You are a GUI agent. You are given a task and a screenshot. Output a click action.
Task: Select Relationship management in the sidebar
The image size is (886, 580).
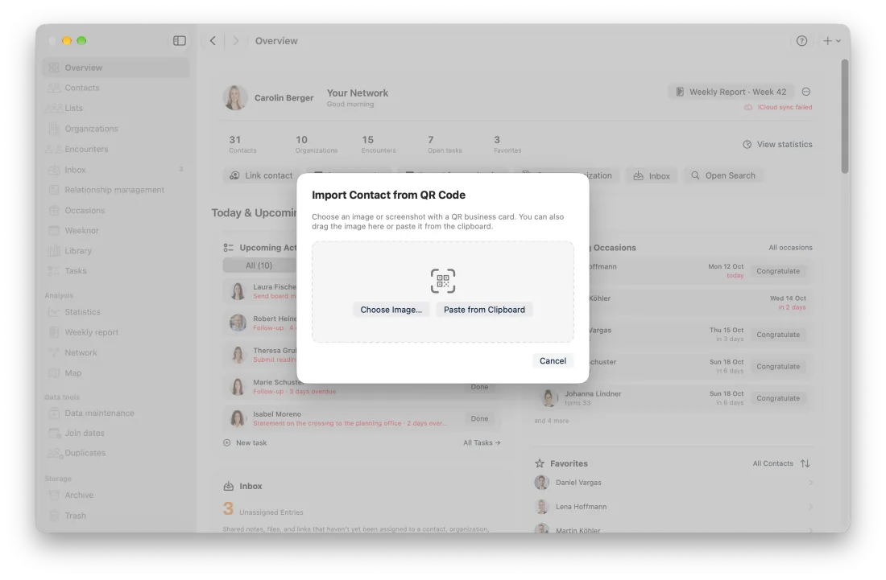tap(116, 190)
